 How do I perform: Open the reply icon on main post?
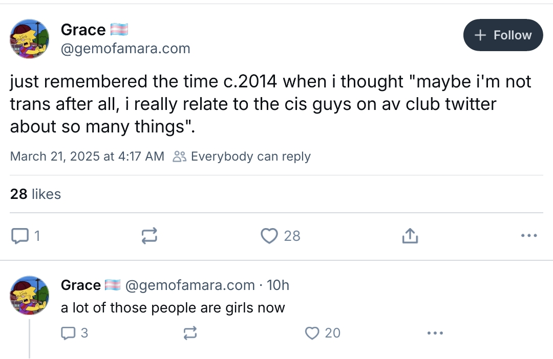point(19,236)
